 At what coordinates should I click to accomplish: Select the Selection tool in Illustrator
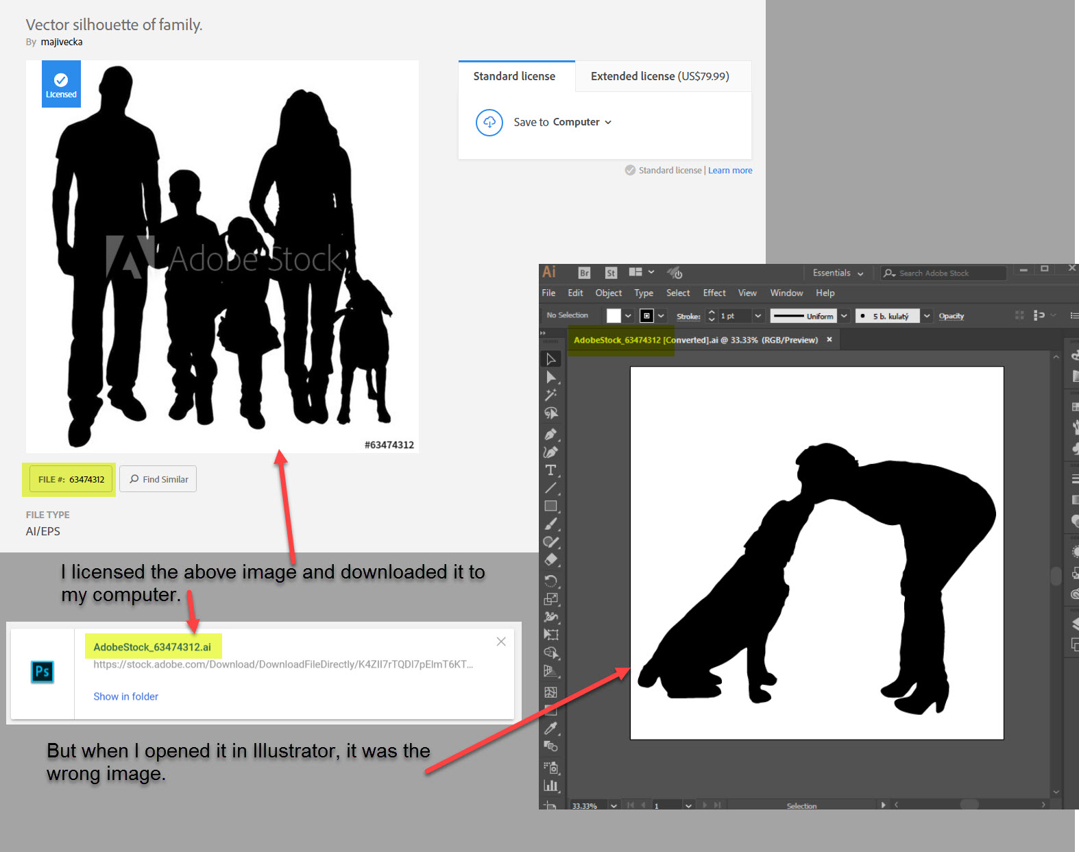click(550, 358)
